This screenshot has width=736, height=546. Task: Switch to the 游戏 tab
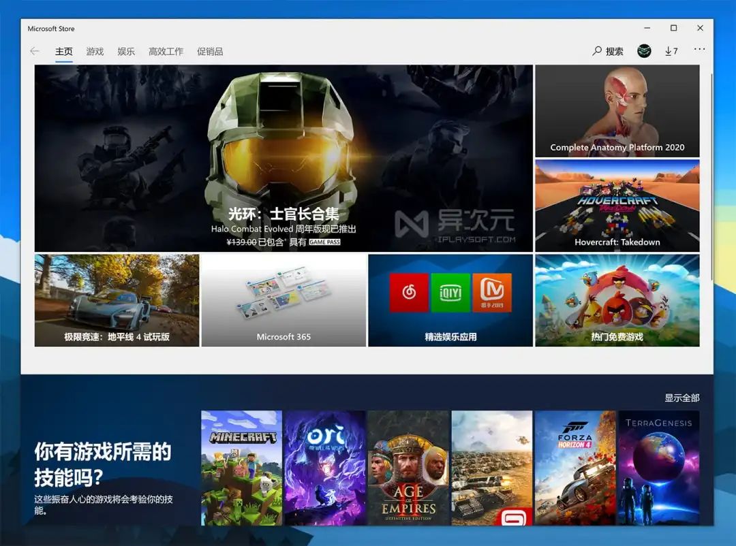pyautogui.click(x=95, y=52)
